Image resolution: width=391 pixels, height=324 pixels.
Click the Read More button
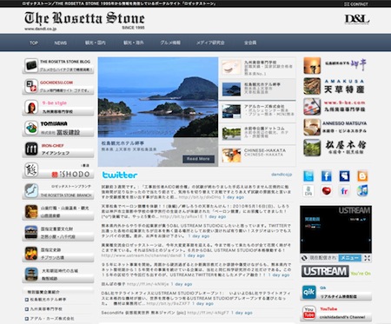[x=198, y=159]
